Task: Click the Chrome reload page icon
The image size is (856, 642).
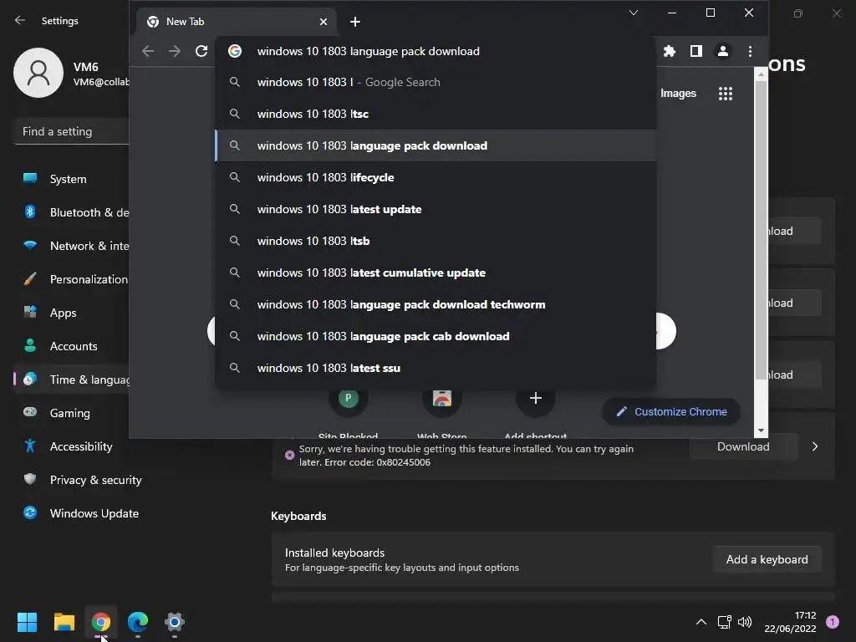Action: click(201, 51)
